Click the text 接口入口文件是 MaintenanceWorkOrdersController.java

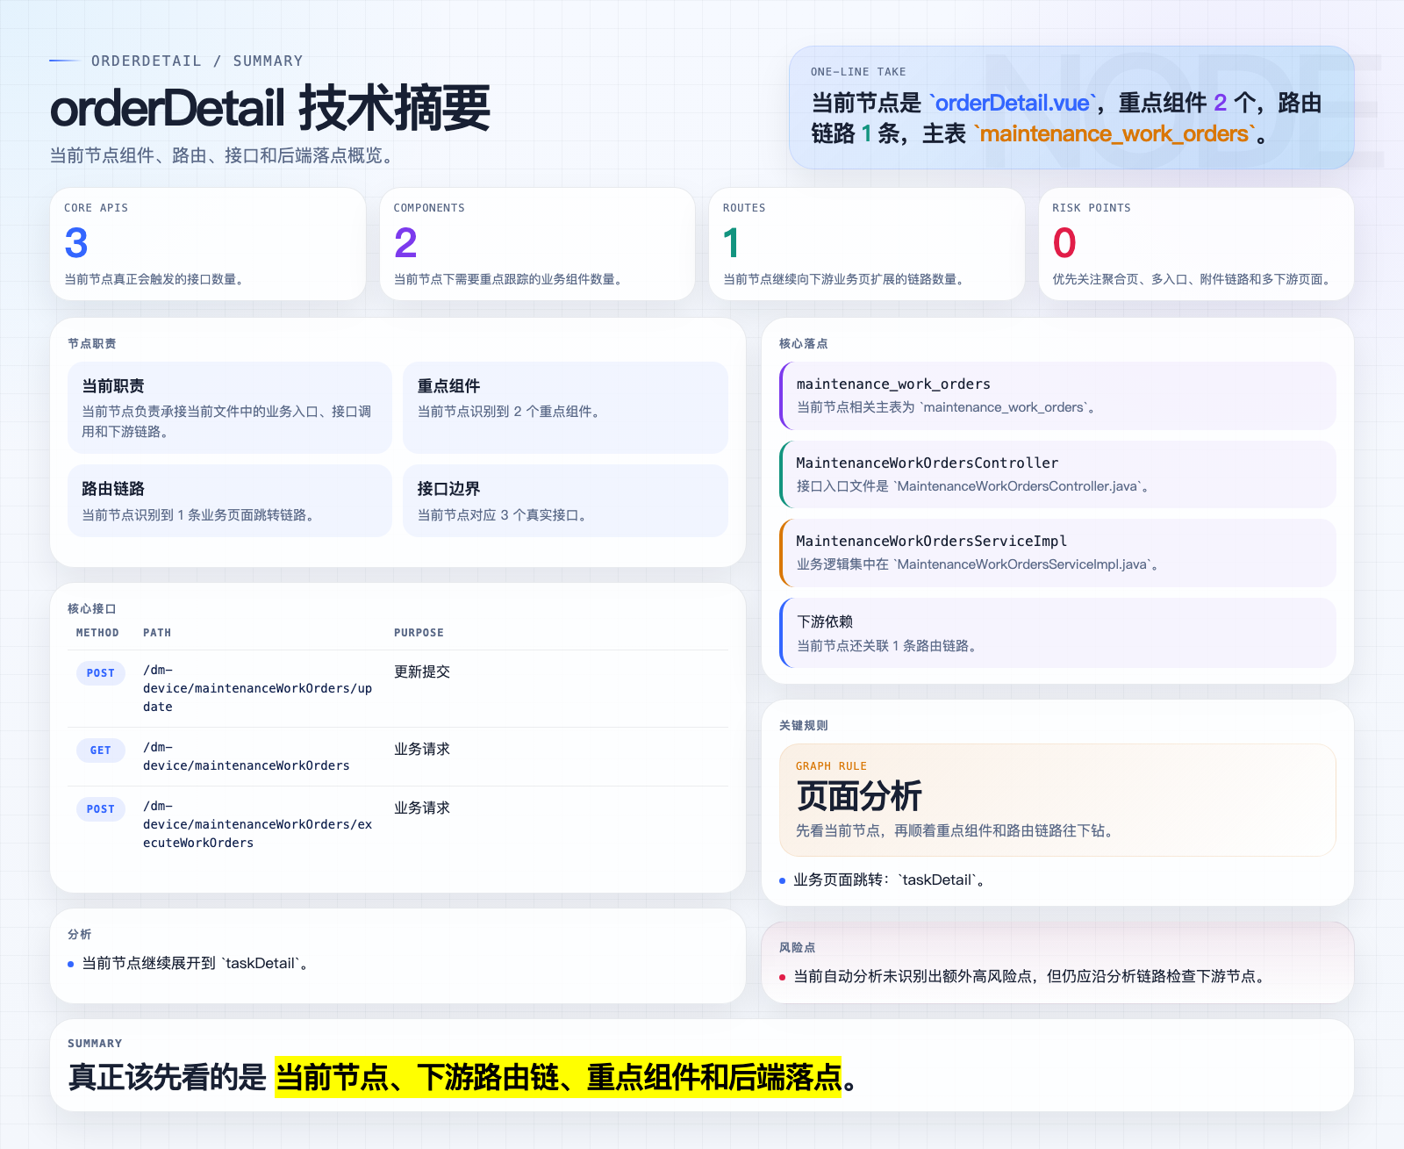point(976,485)
